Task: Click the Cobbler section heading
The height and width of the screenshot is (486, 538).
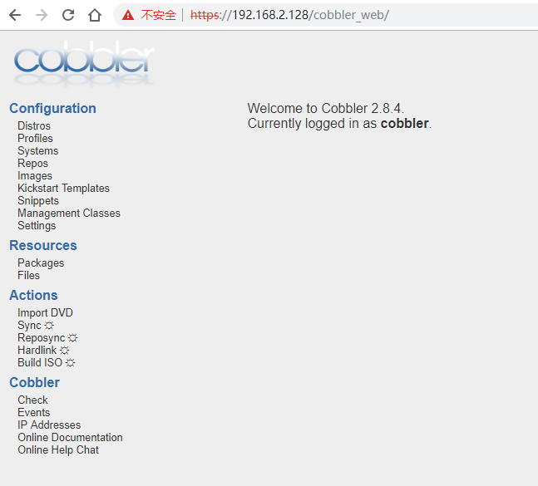Action: [x=35, y=382]
